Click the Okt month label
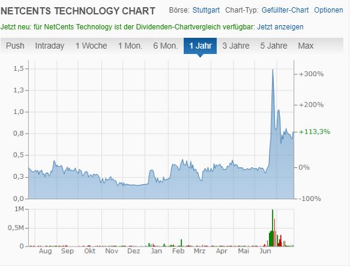 (89, 251)
